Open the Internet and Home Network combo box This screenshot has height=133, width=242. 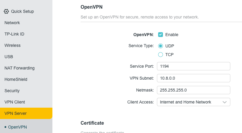pyautogui.click(x=193, y=102)
